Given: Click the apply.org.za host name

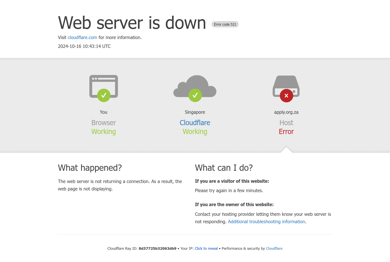Looking at the screenshot, I should coord(286,112).
